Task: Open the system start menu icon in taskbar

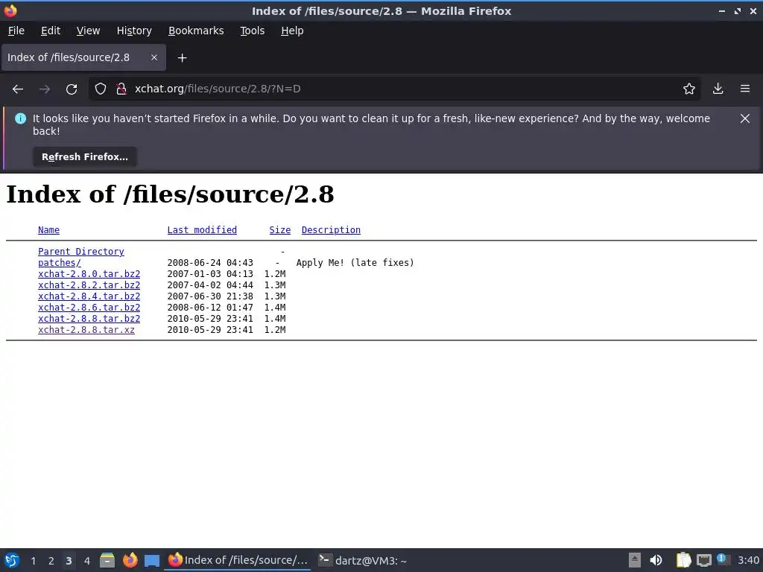Action: [x=12, y=560]
